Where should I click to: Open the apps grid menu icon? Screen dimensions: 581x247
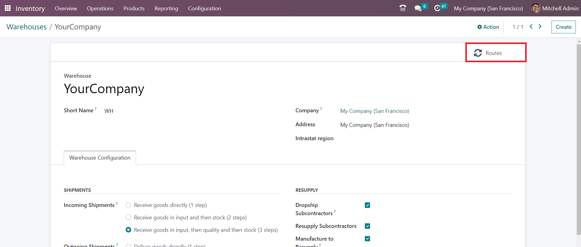(x=8, y=8)
